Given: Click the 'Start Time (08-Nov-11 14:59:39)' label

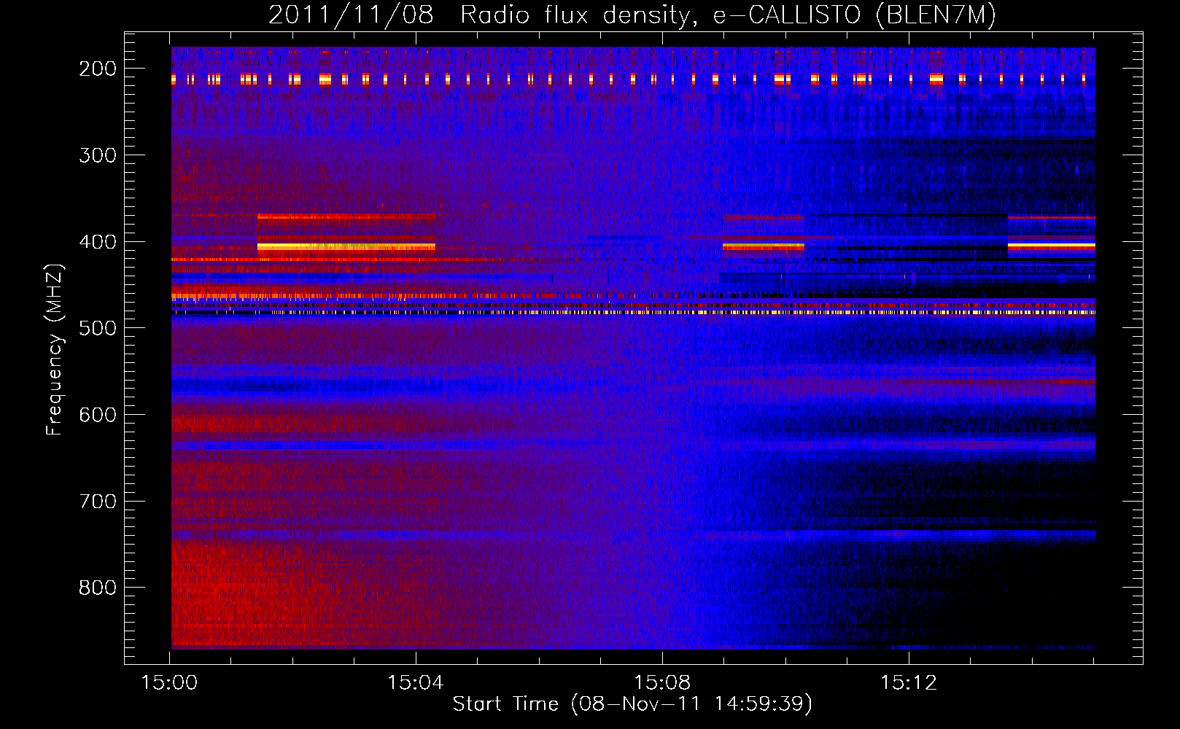Looking at the screenshot, I should (x=632, y=704).
